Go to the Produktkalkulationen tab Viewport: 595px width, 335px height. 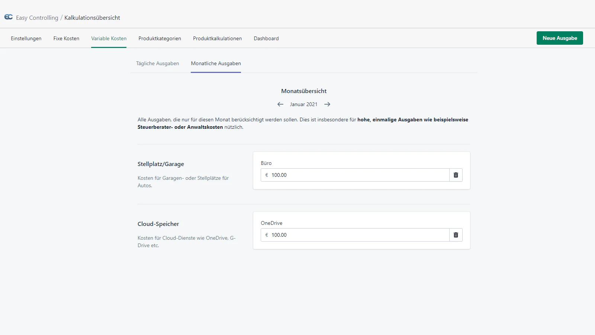(x=218, y=38)
